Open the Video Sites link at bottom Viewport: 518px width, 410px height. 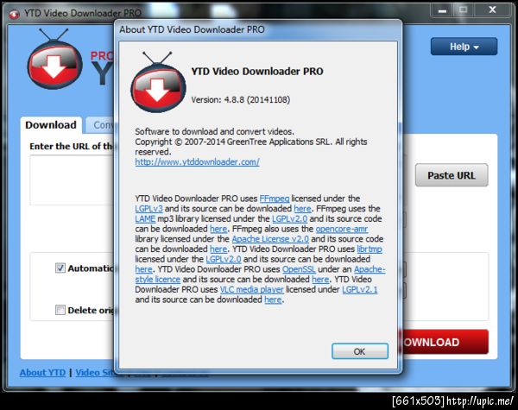pyautogui.click(x=95, y=372)
